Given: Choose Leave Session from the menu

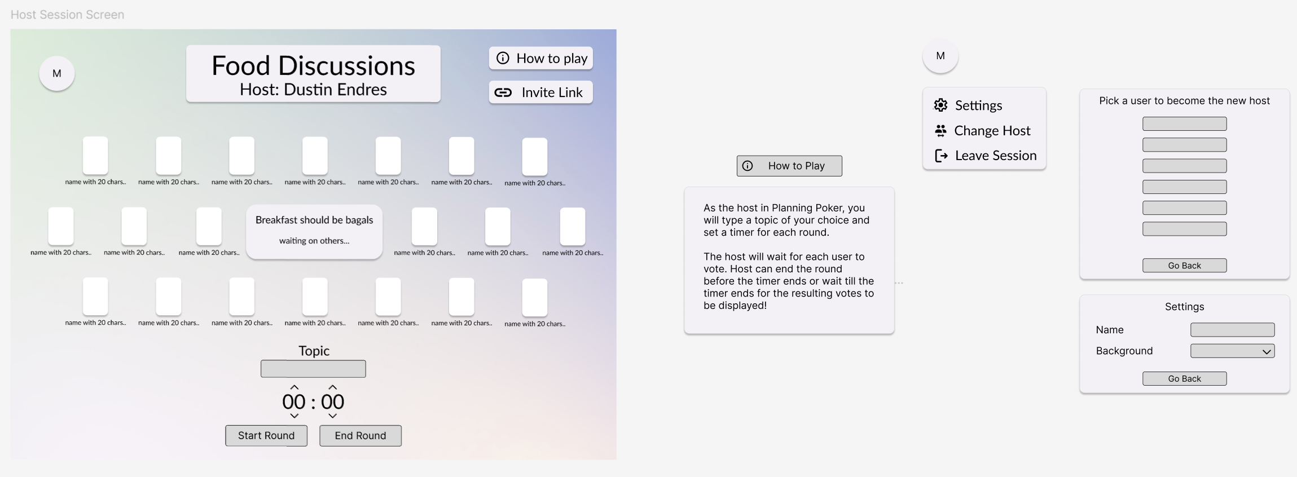Looking at the screenshot, I should [x=986, y=156].
